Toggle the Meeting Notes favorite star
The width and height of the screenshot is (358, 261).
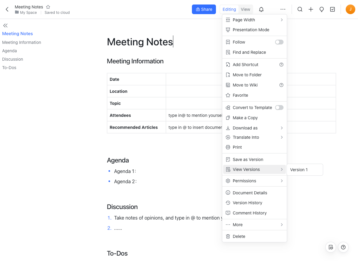[48, 7]
